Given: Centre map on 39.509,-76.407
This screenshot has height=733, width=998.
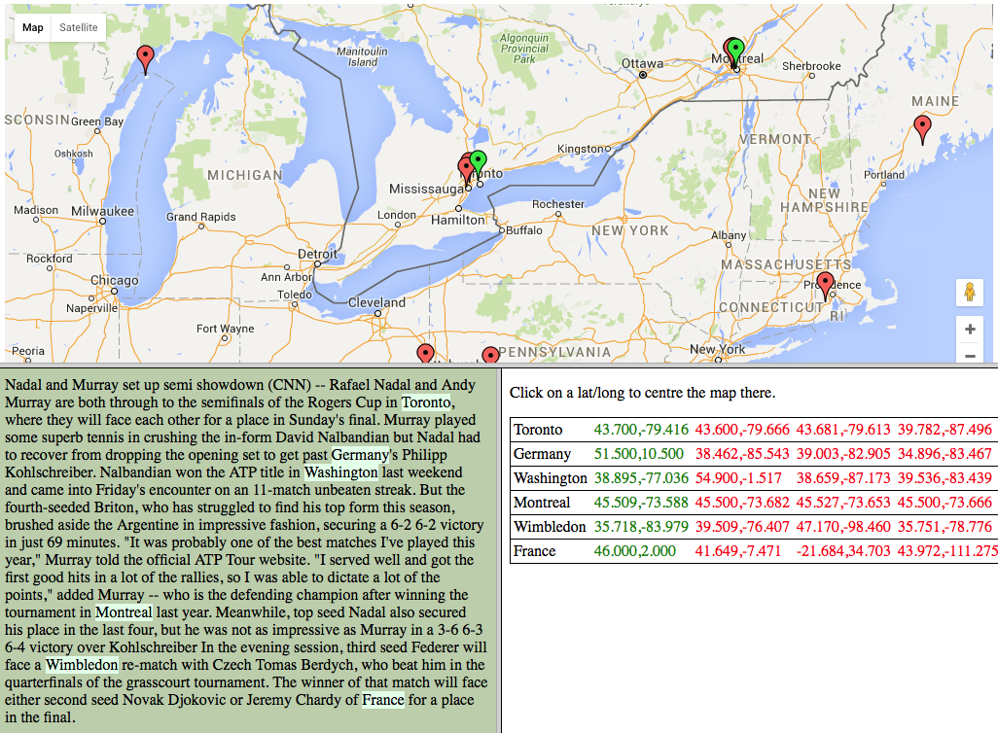Looking at the screenshot, I should click(742, 527).
